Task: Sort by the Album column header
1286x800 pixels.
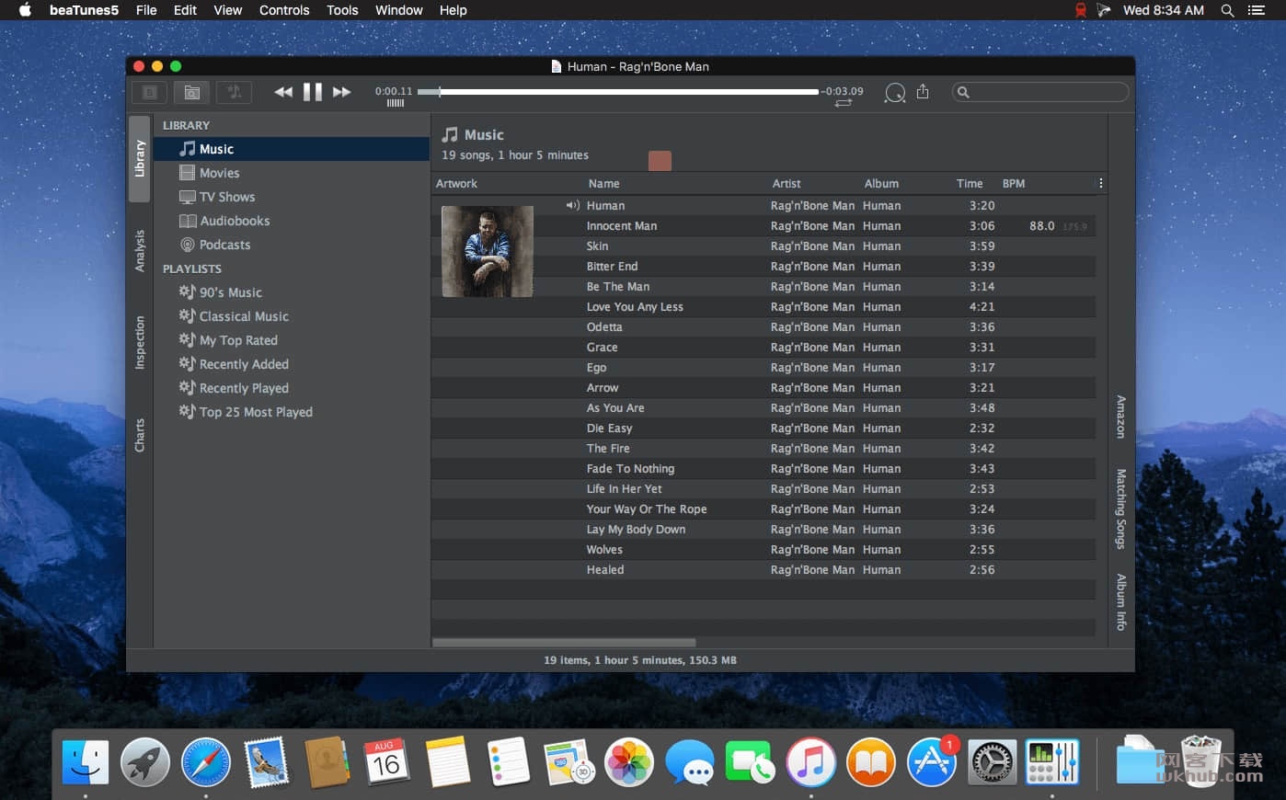Action: (x=881, y=184)
